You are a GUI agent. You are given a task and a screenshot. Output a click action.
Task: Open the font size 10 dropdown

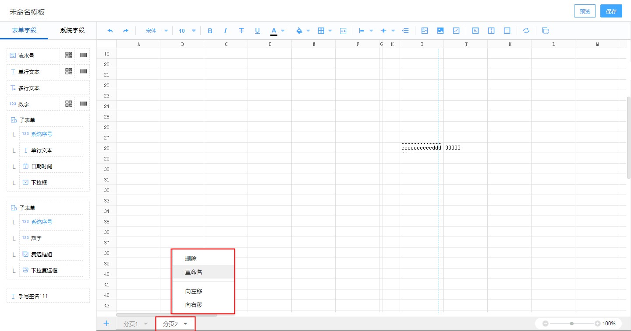pos(187,31)
